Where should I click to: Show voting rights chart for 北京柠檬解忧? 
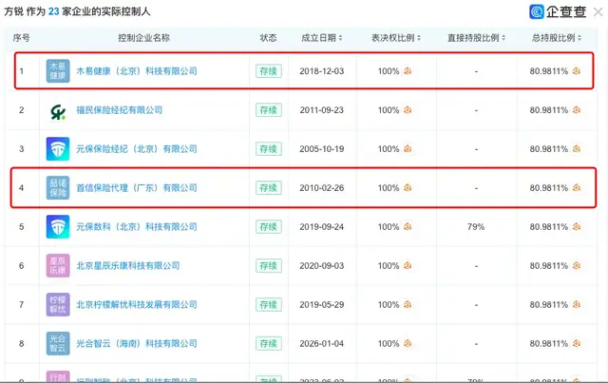408,305
